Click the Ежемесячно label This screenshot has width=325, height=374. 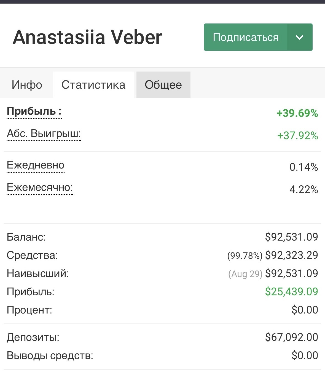(x=40, y=188)
